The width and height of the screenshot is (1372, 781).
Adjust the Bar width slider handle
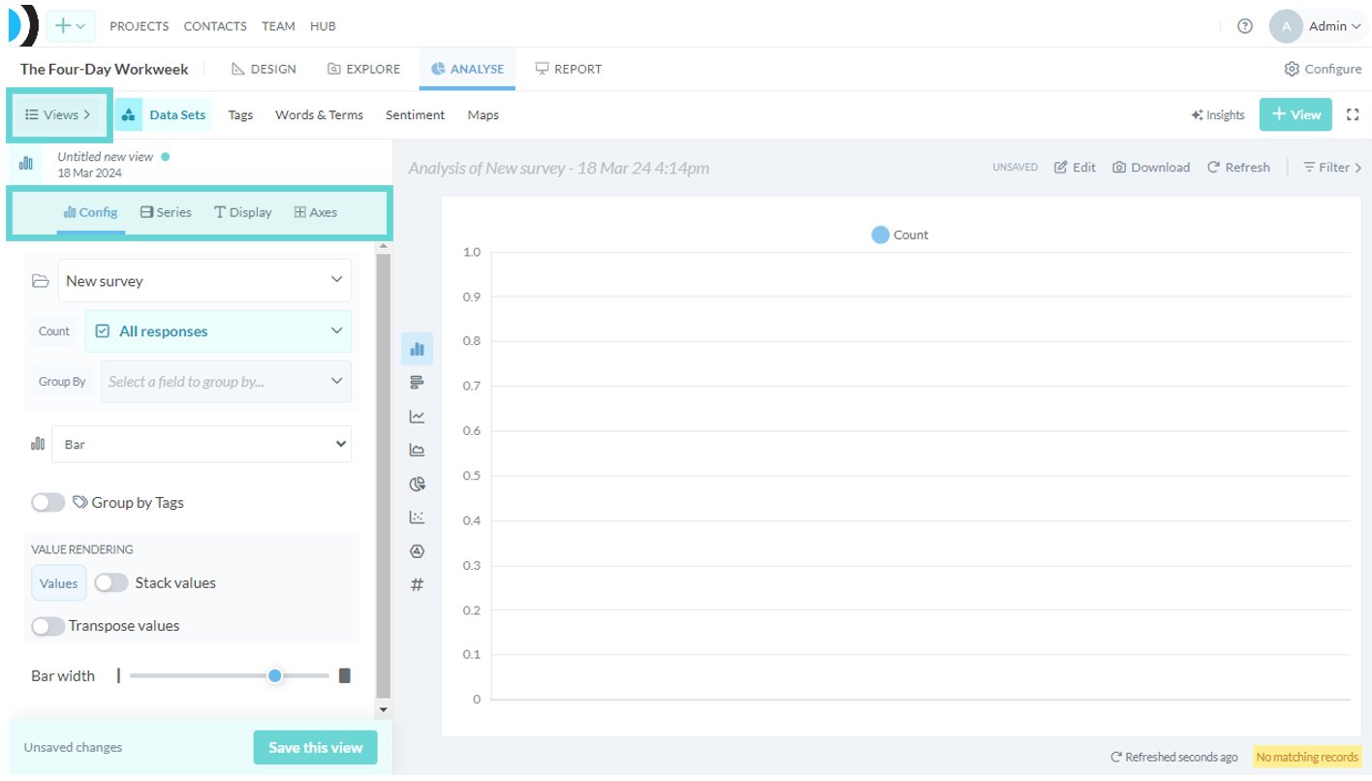(x=275, y=675)
